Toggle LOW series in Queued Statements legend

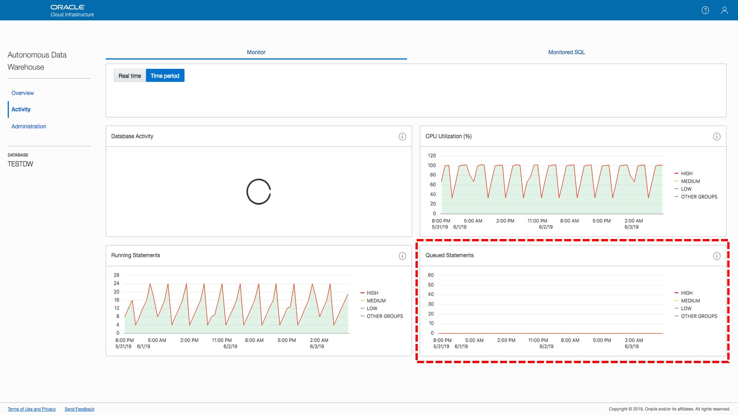click(686, 309)
